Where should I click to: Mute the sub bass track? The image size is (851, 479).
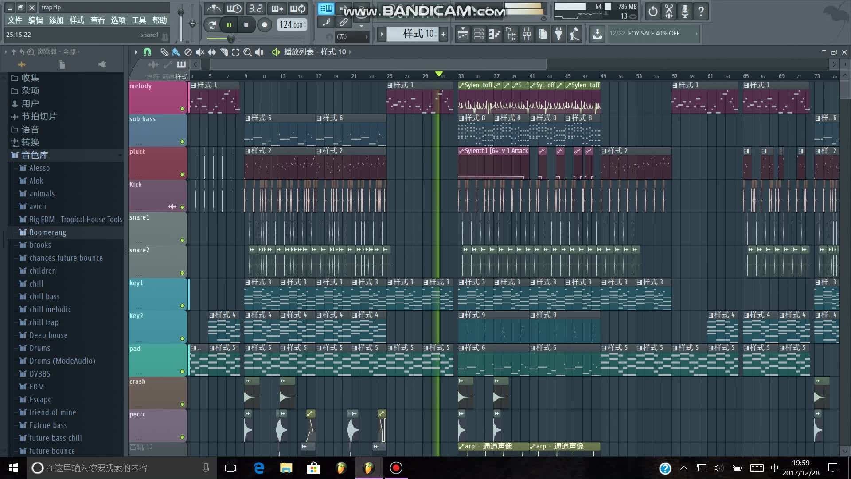[x=182, y=141]
